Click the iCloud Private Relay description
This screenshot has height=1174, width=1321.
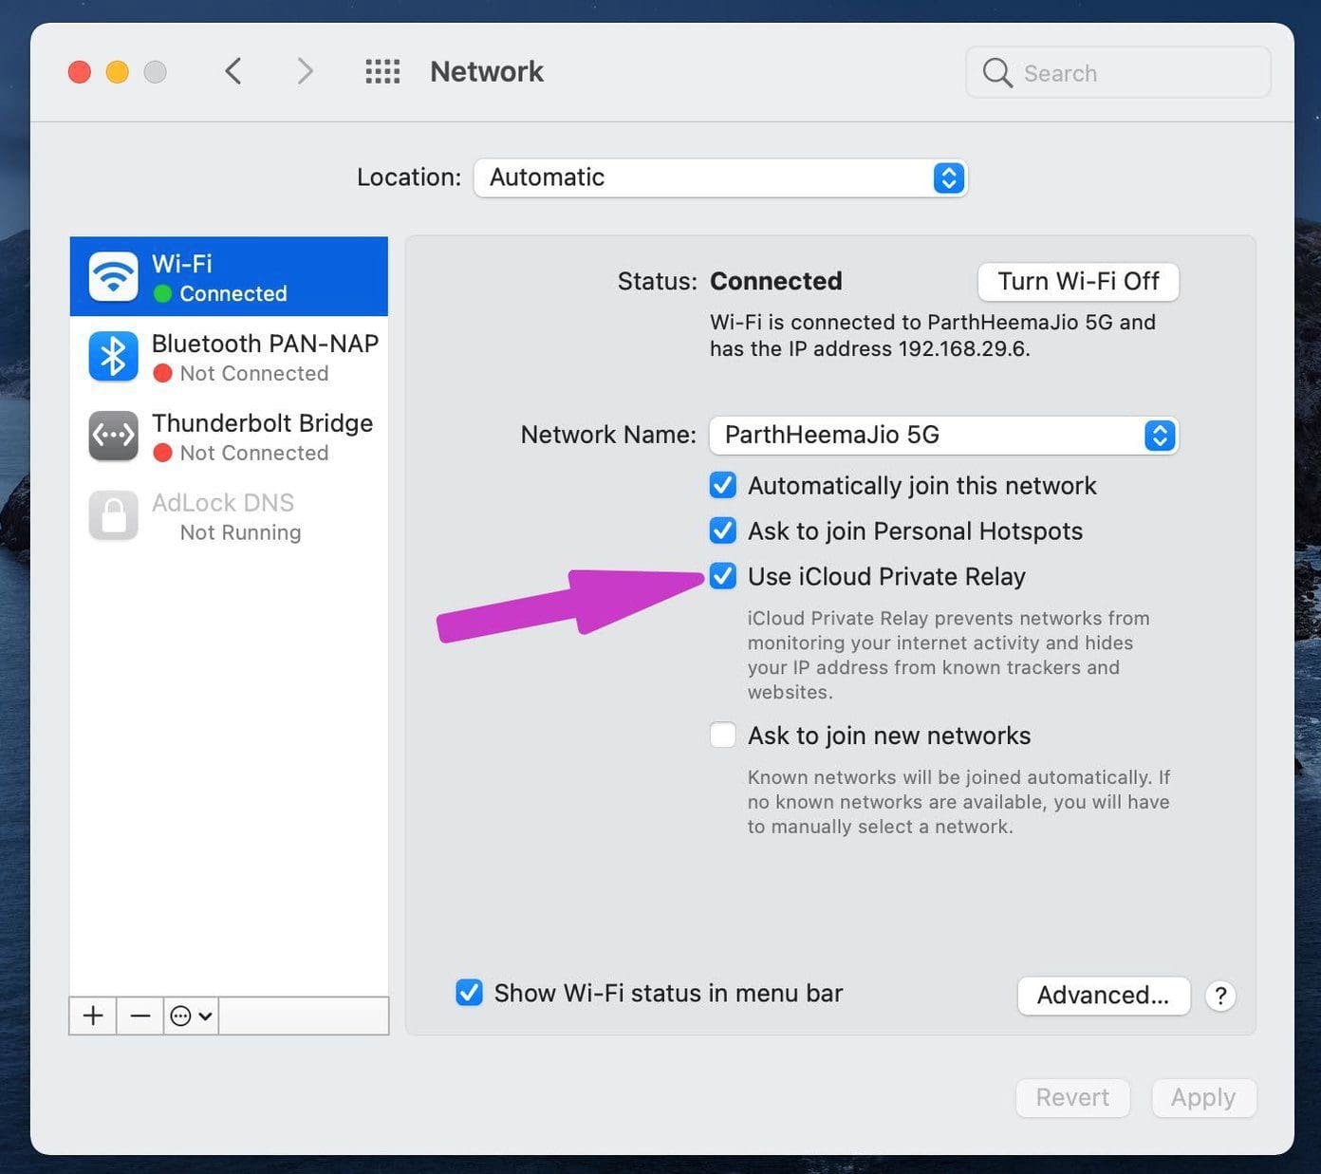949,655
